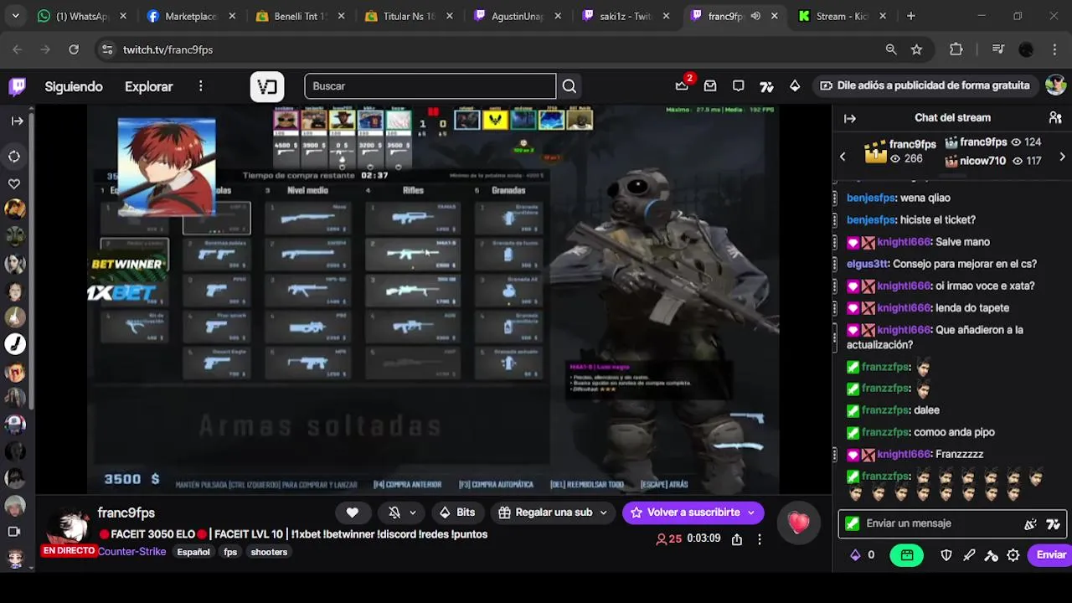Switch to the Titular Ns browser tab
This screenshot has height=603, width=1072.
tap(409, 16)
